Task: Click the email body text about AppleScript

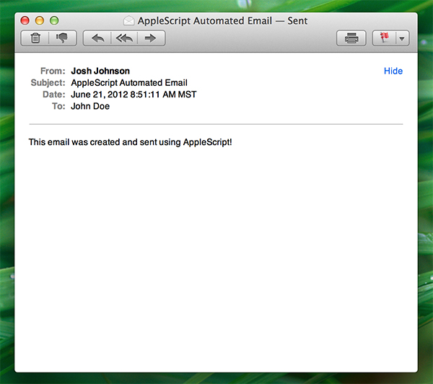Action: coord(131,142)
